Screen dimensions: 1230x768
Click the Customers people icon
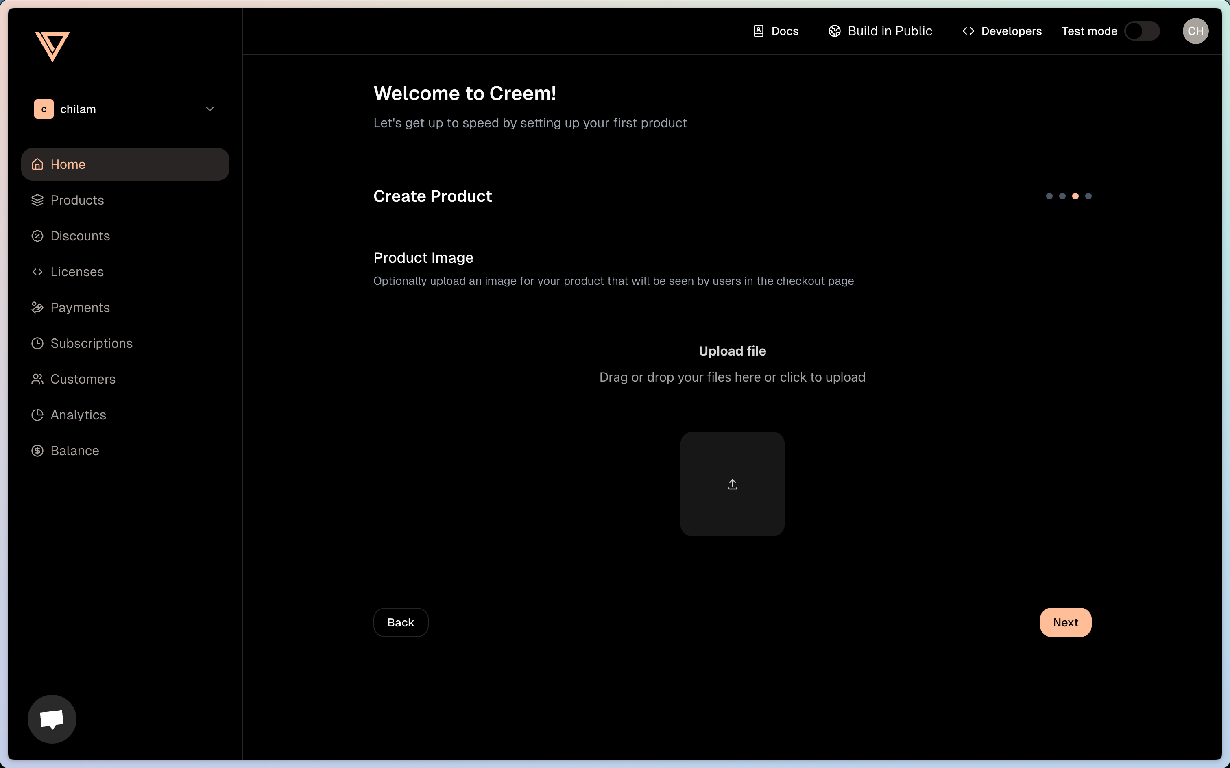coord(37,379)
